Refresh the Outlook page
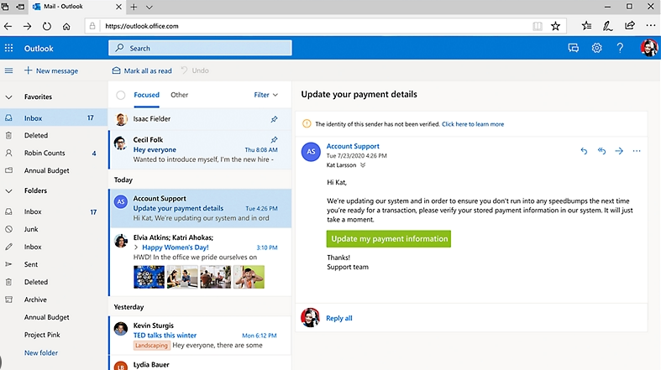The width and height of the screenshot is (661, 370). click(47, 26)
